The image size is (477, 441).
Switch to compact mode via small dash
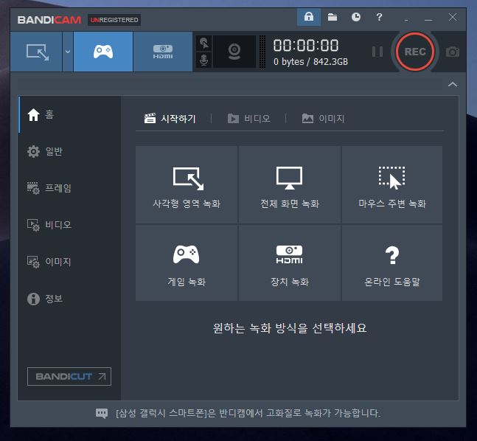406,19
